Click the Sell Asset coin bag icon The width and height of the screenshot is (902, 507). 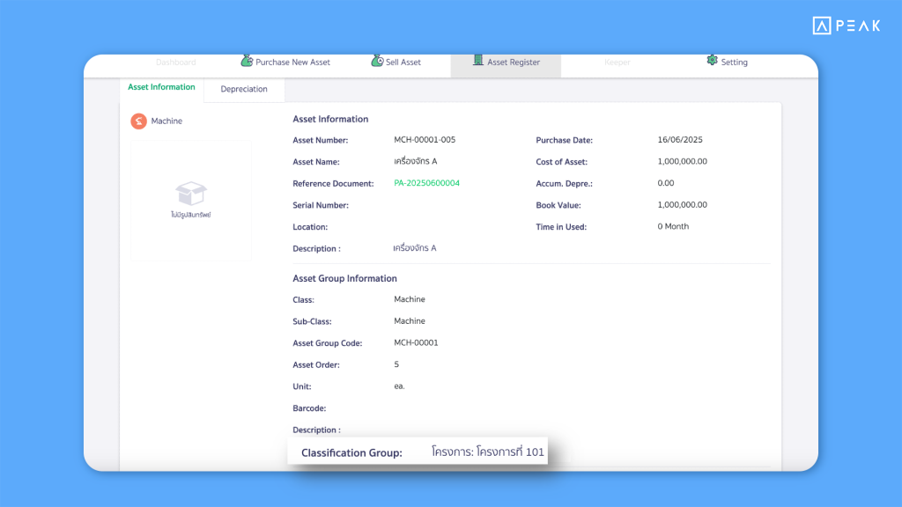pyautogui.click(x=377, y=61)
